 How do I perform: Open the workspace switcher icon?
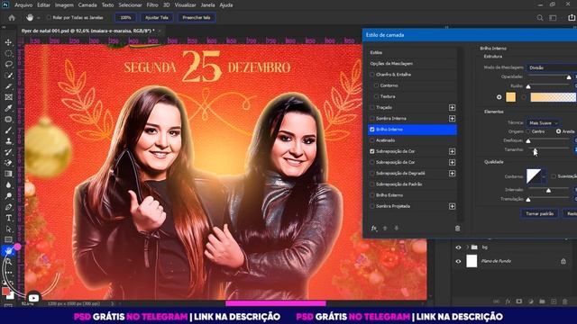point(553,18)
